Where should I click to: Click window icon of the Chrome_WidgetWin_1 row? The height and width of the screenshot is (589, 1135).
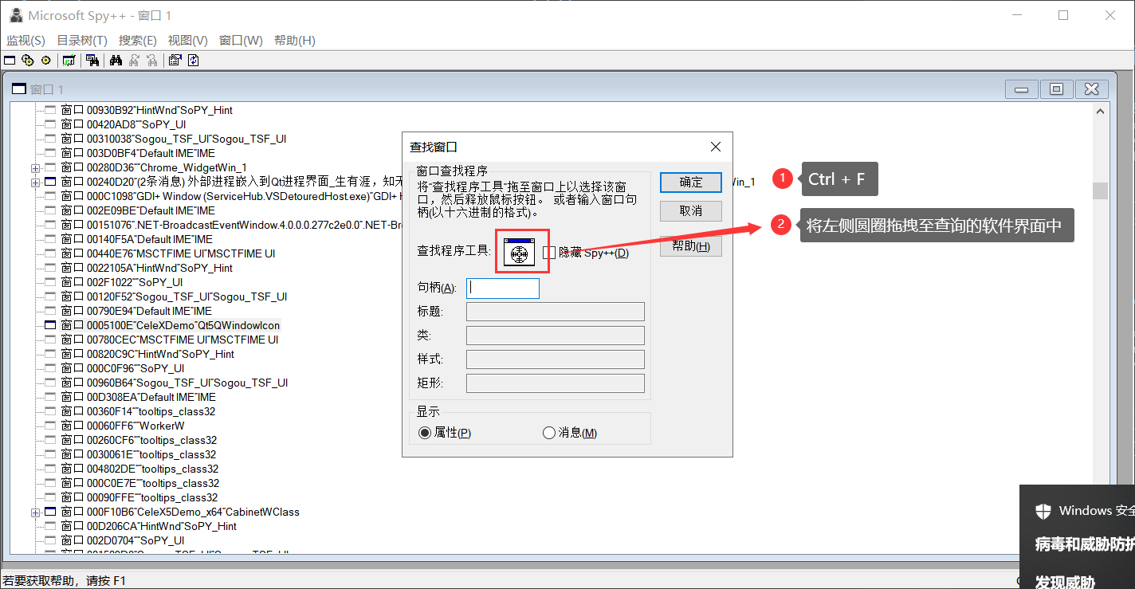click(x=50, y=167)
